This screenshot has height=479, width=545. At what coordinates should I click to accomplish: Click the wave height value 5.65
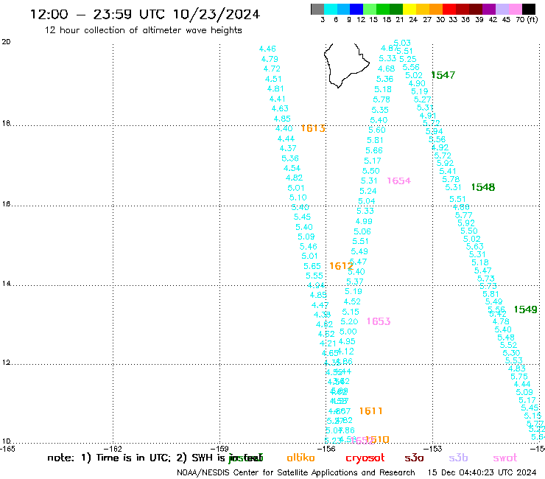pos(312,266)
